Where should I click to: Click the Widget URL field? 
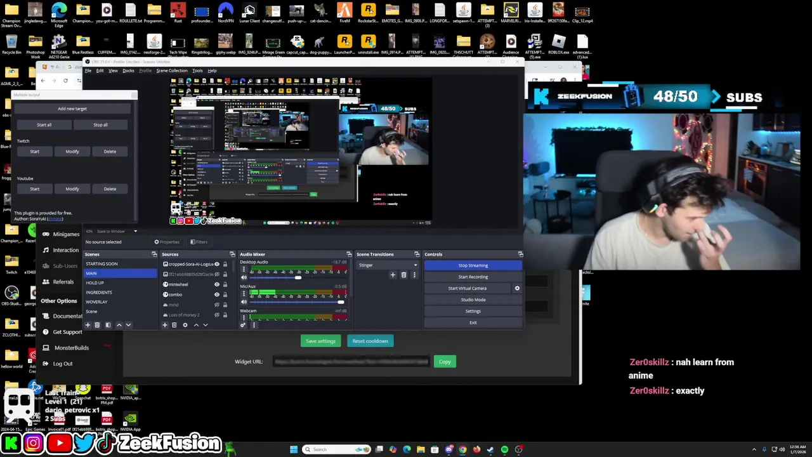pyautogui.click(x=351, y=362)
